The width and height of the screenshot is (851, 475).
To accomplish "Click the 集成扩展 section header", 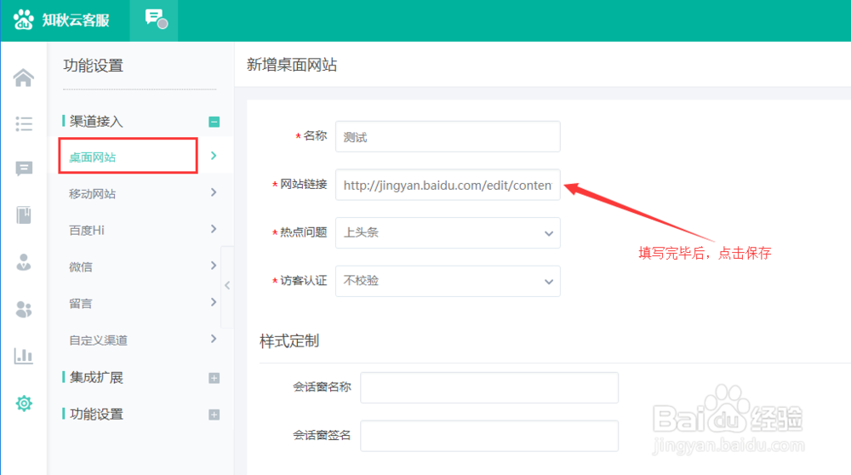I will pos(95,377).
